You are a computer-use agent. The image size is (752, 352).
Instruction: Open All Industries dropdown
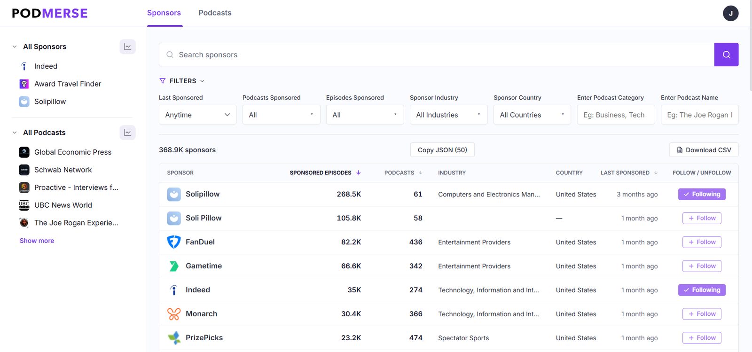point(448,115)
